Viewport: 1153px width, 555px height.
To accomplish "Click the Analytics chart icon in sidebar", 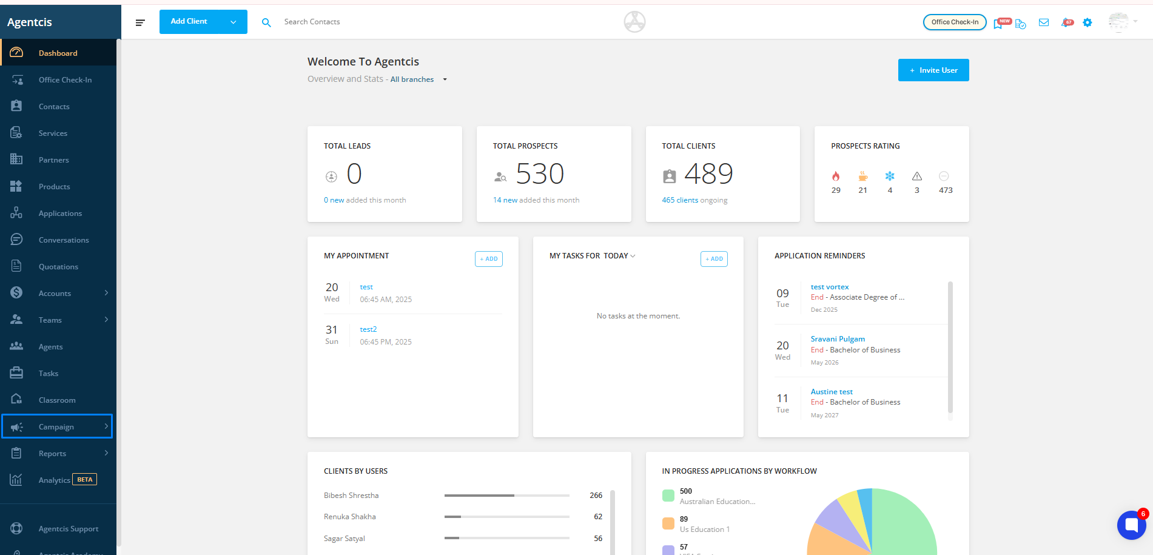I will point(16,480).
